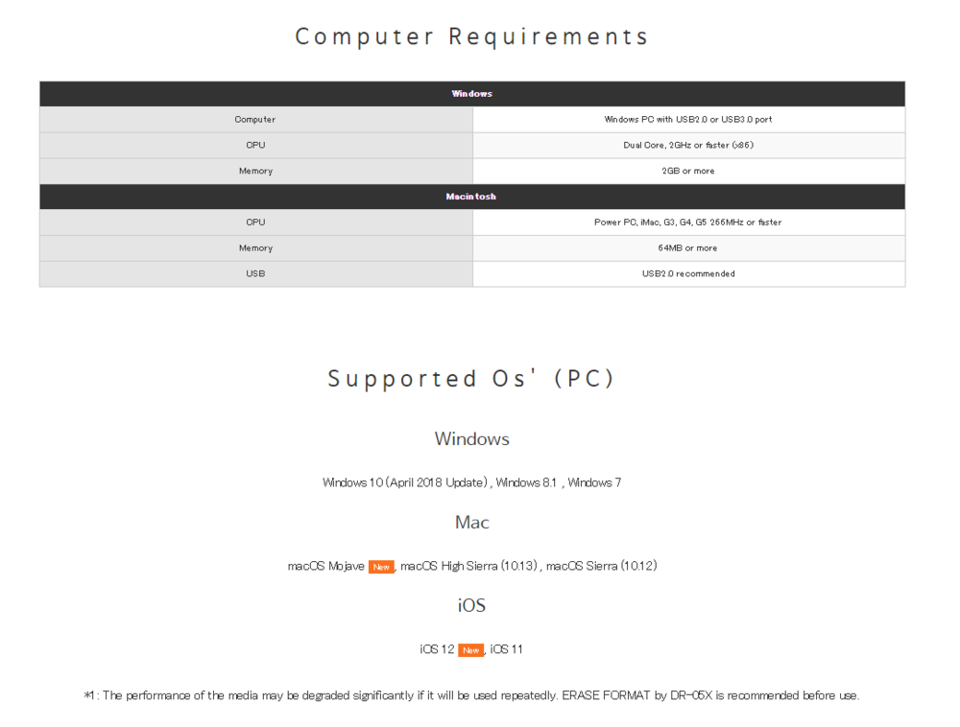Click the macOS High Sierra (10.13) text
Viewport: 960px width, 727px height.
click(x=469, y=567)
